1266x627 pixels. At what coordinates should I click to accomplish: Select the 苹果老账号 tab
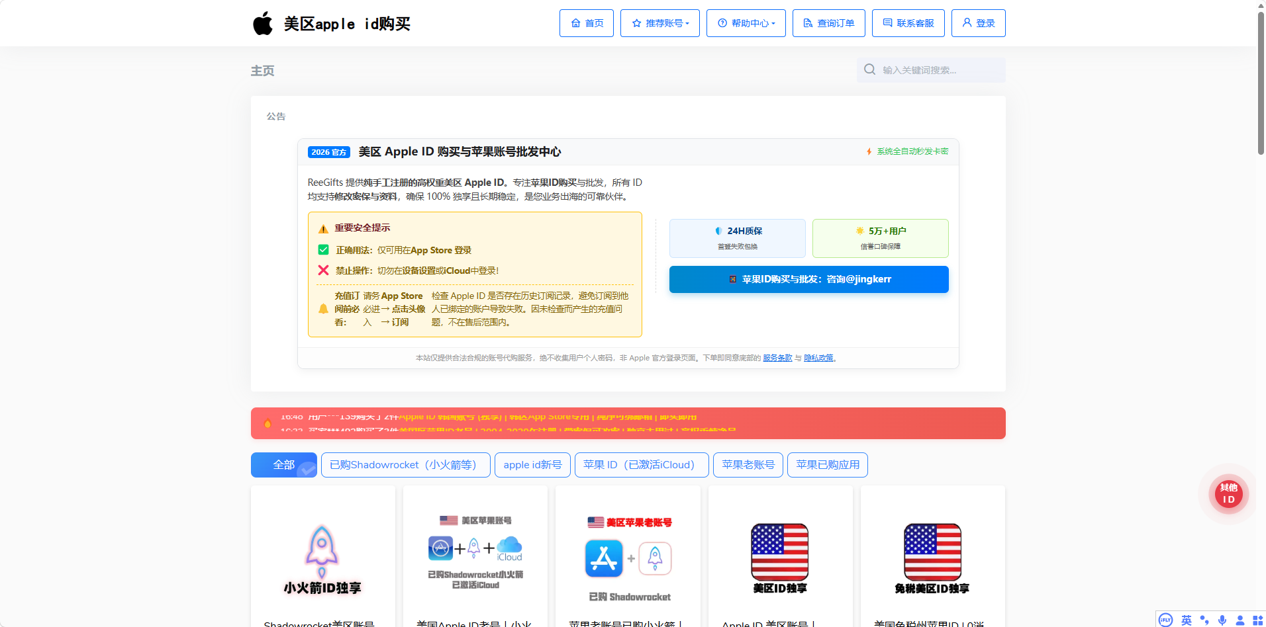point(748,465)
